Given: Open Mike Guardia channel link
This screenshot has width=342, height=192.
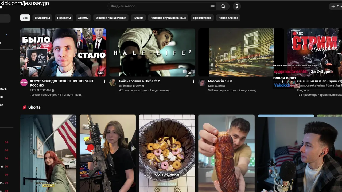Looking at the screenshot, I should pos(216,86).
